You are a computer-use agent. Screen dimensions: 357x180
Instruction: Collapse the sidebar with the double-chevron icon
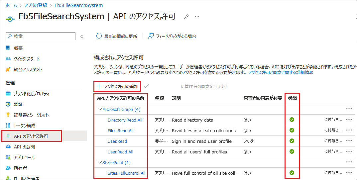[82, 36]
